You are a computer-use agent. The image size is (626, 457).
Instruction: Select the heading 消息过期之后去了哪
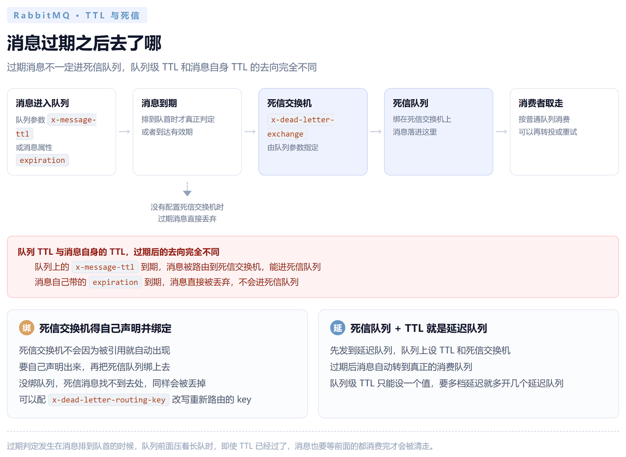pyautogui.click(x=84, y=43)
